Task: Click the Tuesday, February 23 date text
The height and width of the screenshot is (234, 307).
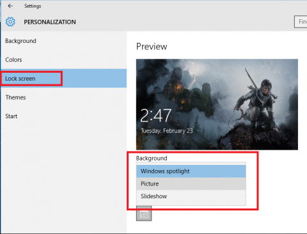Action: point(167,130)
